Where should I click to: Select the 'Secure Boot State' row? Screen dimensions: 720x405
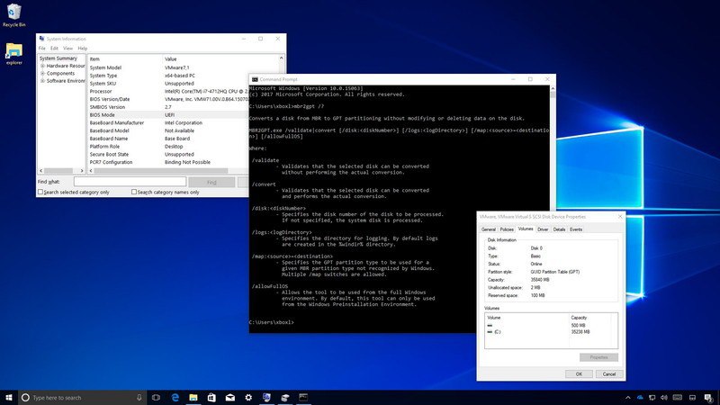[x=168, y=154]
